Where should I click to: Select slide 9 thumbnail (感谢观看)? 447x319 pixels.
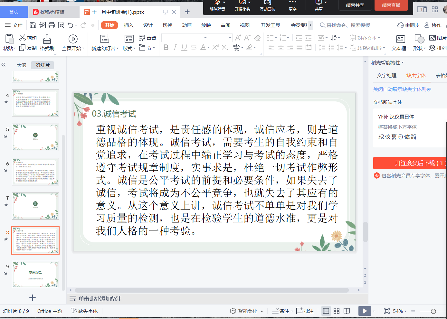[x=35, y=274]
